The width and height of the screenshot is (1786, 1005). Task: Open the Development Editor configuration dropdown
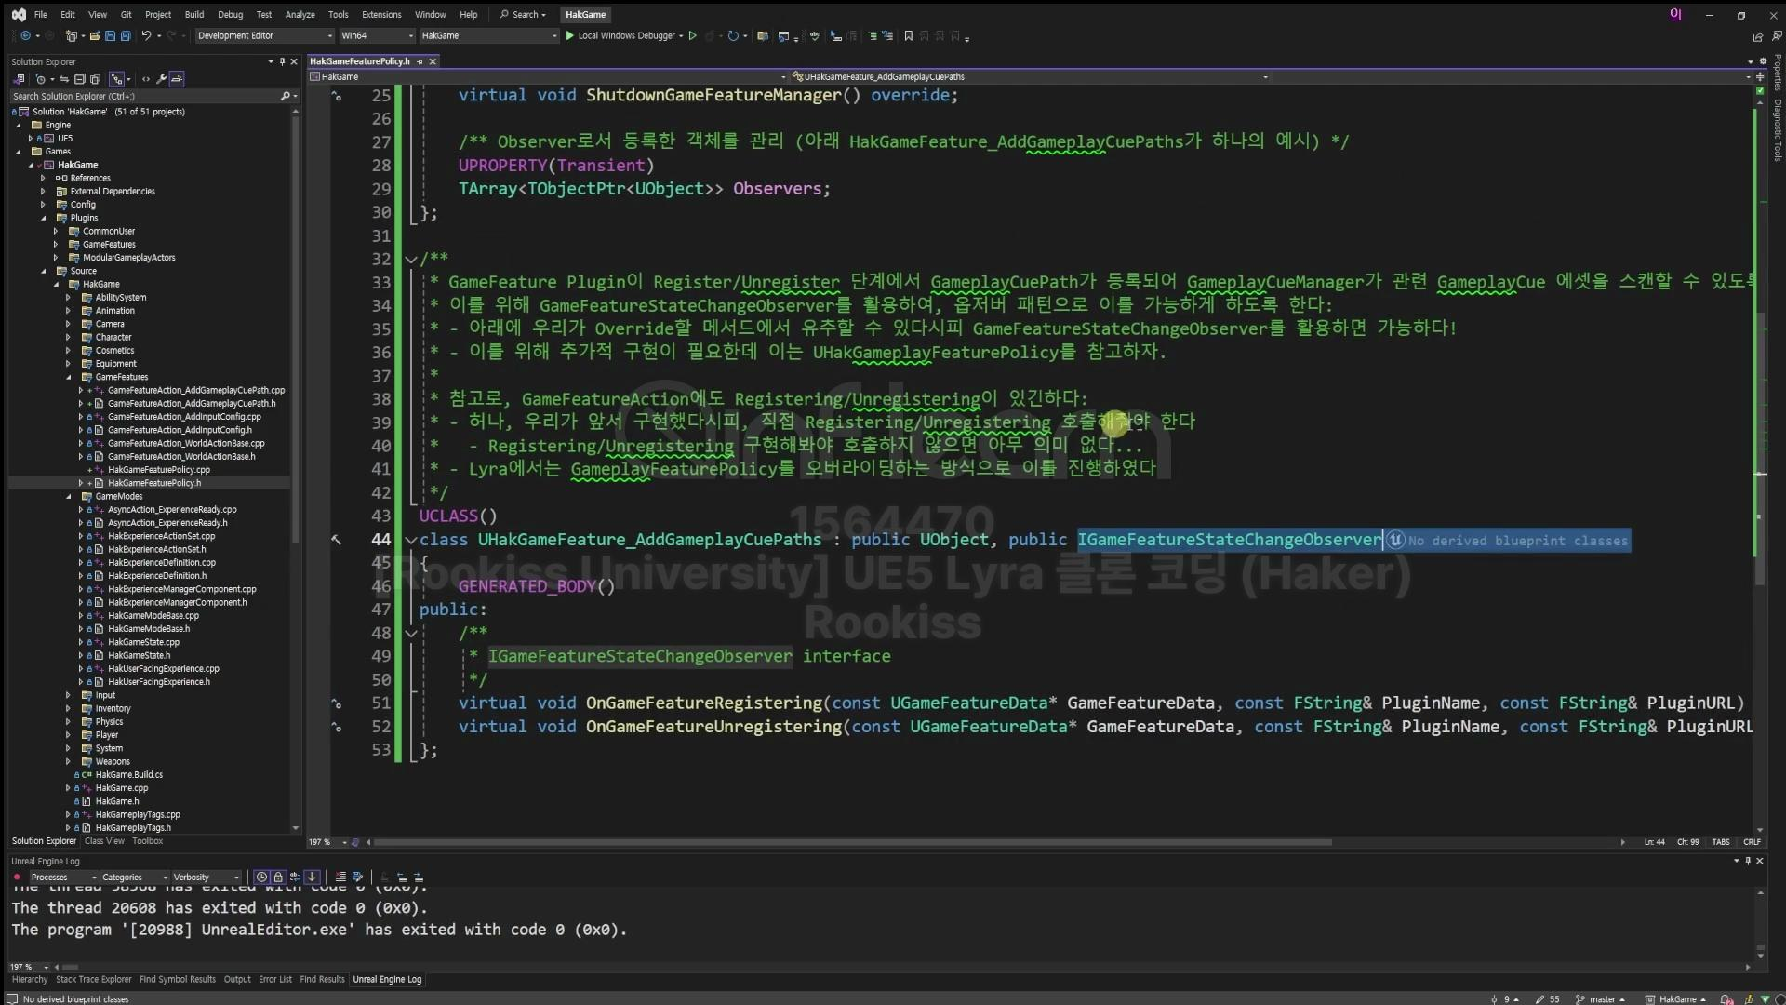pos(264,36)
